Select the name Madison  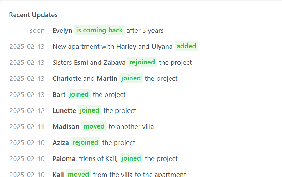click(x=66, y=126)
